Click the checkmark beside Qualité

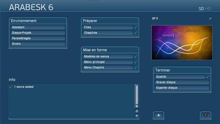208,77
